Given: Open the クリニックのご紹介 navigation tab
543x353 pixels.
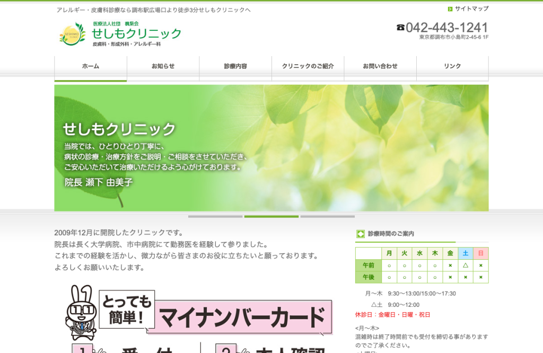Looking at the screenshot, I should point(308,68).
